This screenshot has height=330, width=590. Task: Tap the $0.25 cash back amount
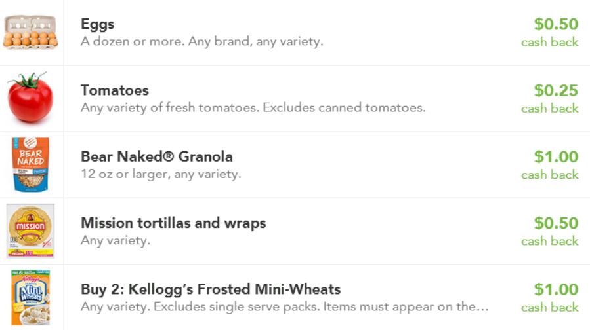point(555,91)
